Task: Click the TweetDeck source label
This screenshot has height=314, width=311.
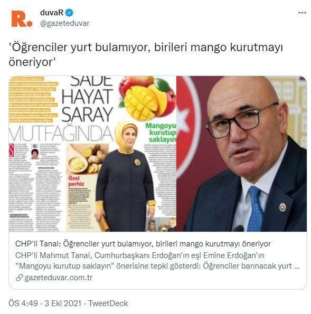Action: point(108,303)
